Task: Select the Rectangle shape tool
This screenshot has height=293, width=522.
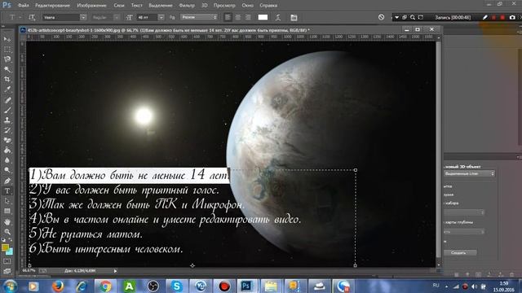Action: (x=7, y=211)
